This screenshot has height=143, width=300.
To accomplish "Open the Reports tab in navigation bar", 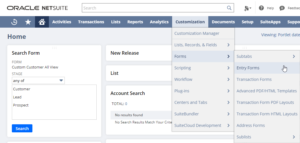I will 135,22.
